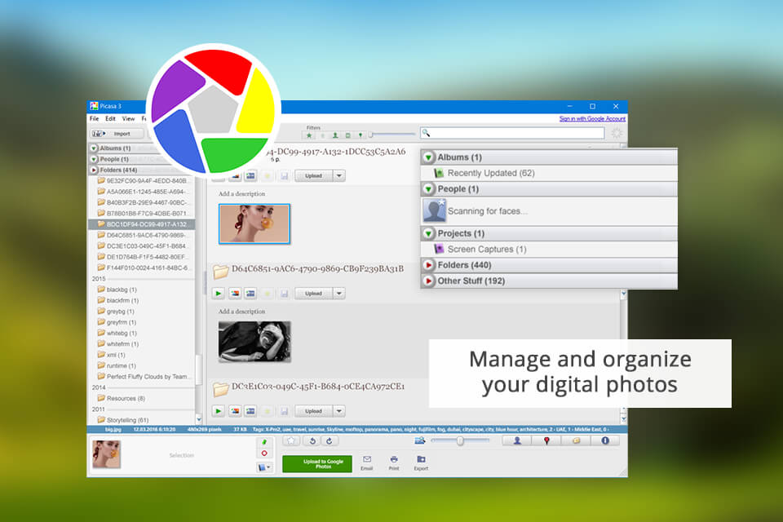783x522 pixels.
Task: Show the People panel
Action: (x=517, y=440)
